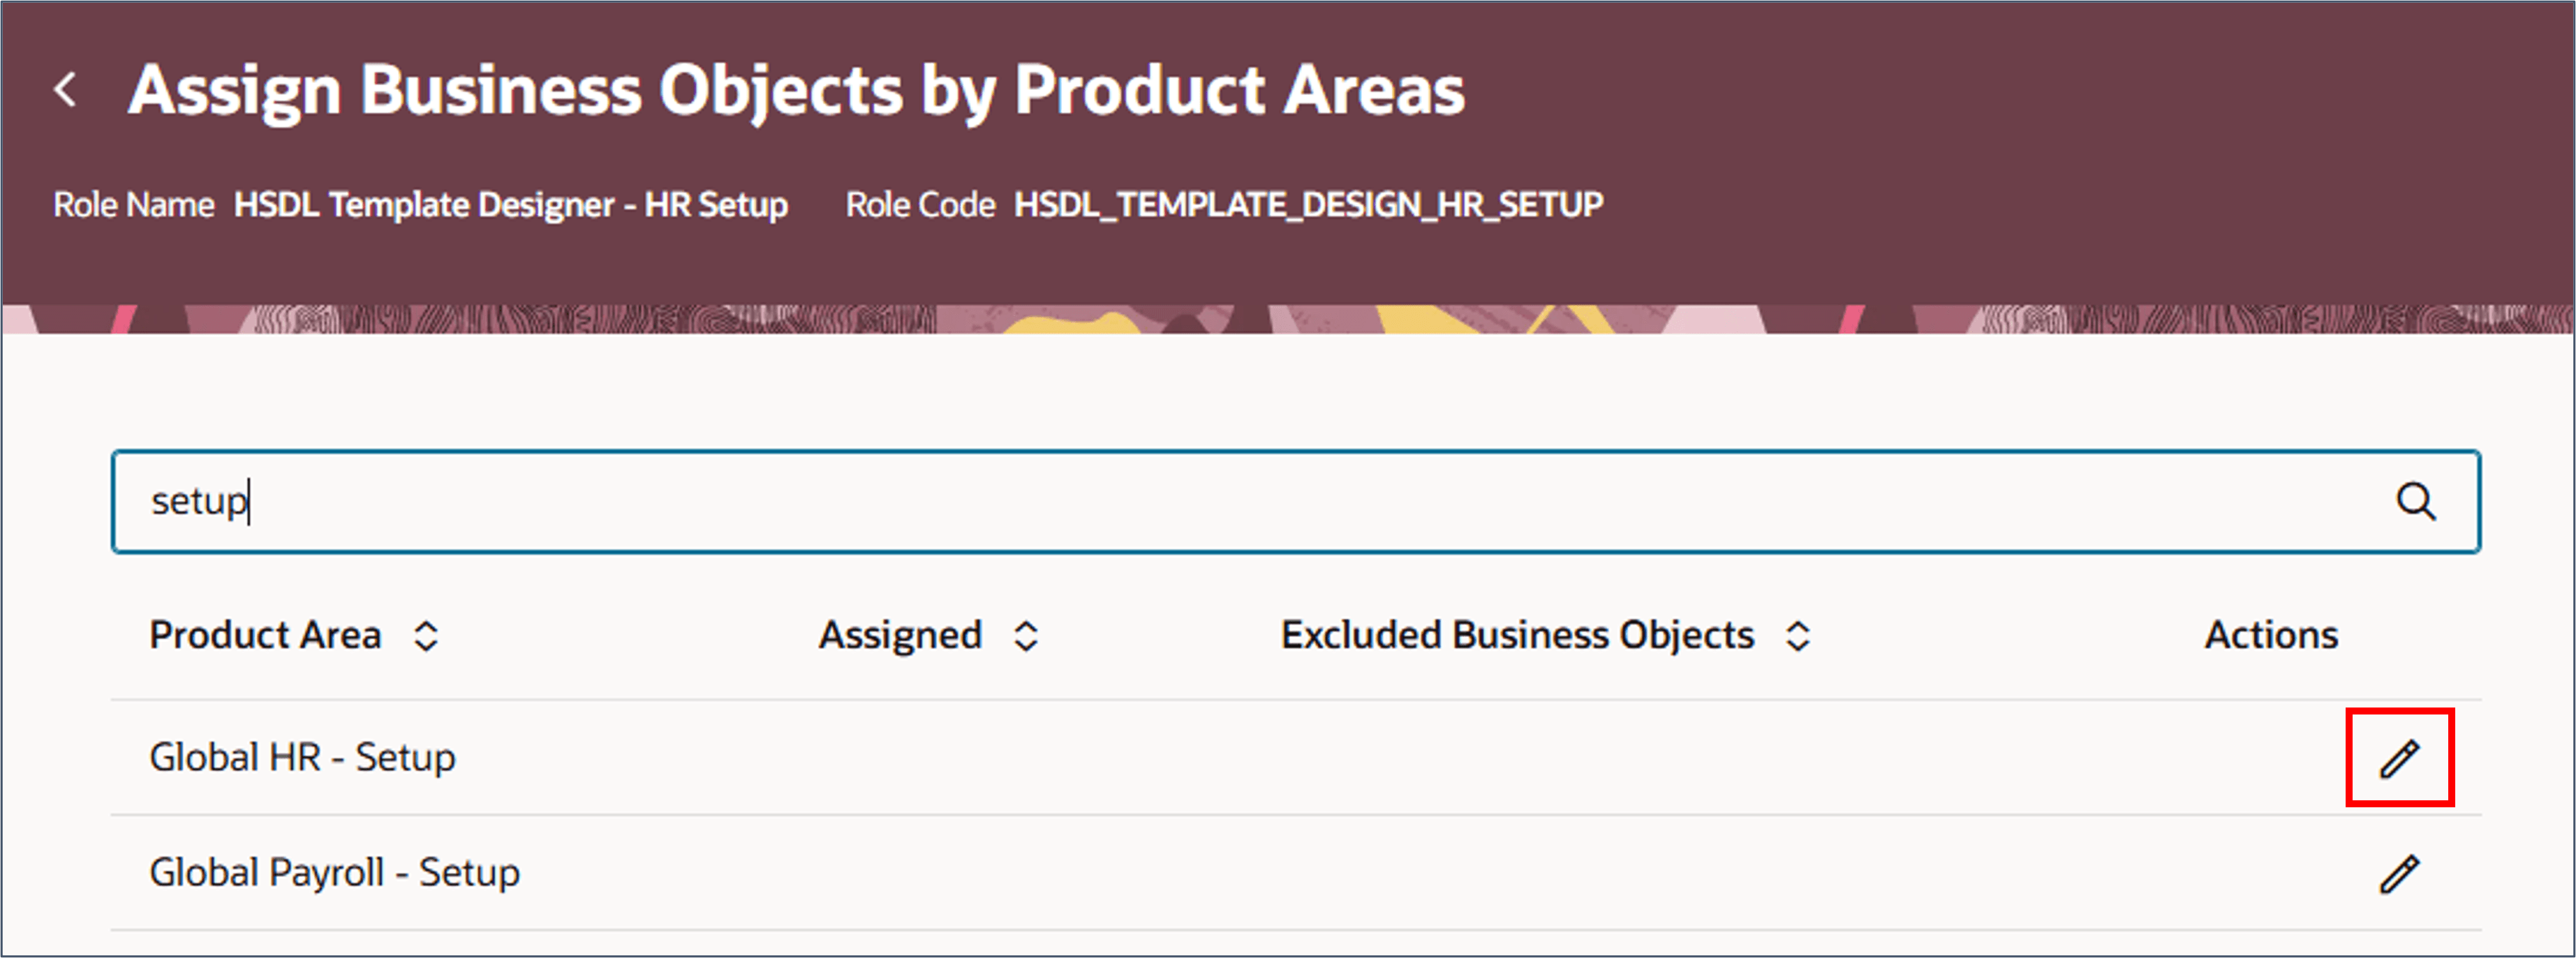Sort by Assigned arrows icon
This screenshot has width=2576, height=958.
coord(1026,636)
